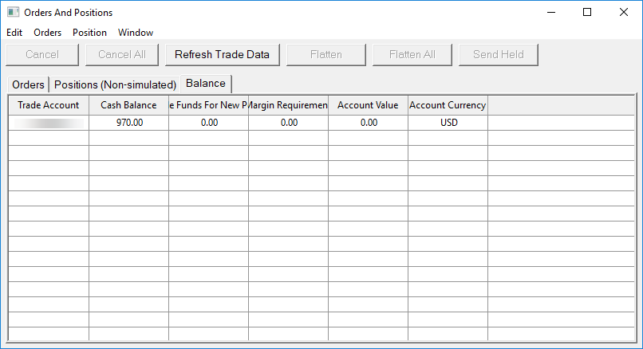Click the Margin Requirement column header
The height and width of the screenshot is (349, 643).
288,105
